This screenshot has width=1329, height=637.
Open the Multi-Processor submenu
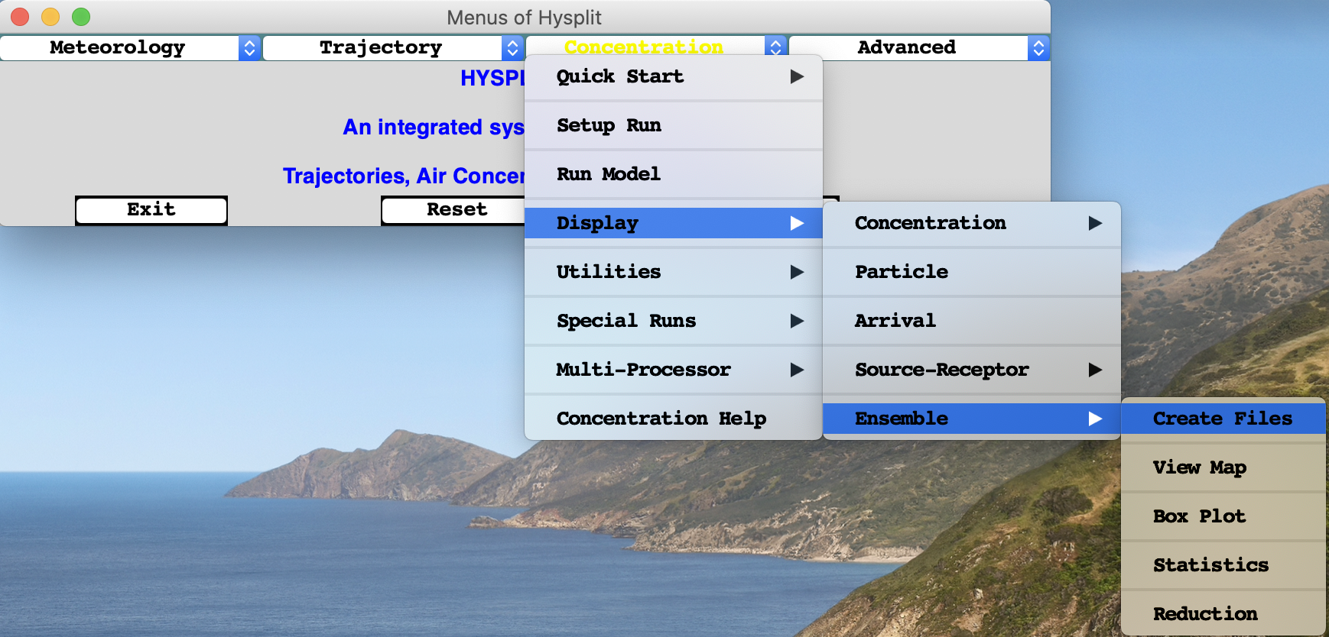[x=673, y=370]
